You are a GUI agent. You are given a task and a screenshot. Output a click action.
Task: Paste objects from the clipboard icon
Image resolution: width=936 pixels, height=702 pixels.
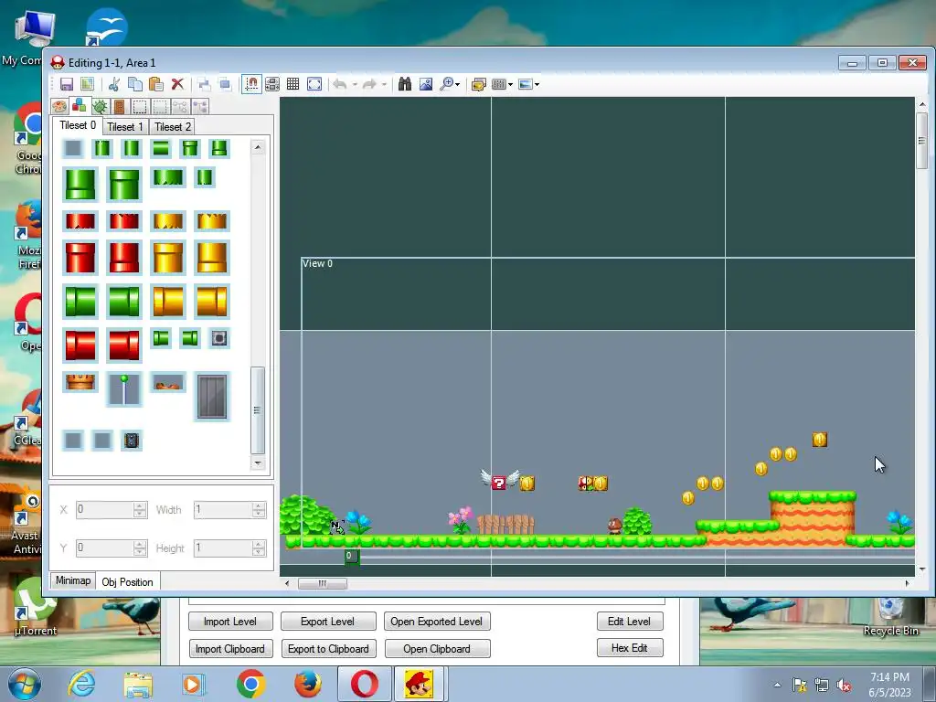point(155,84)
